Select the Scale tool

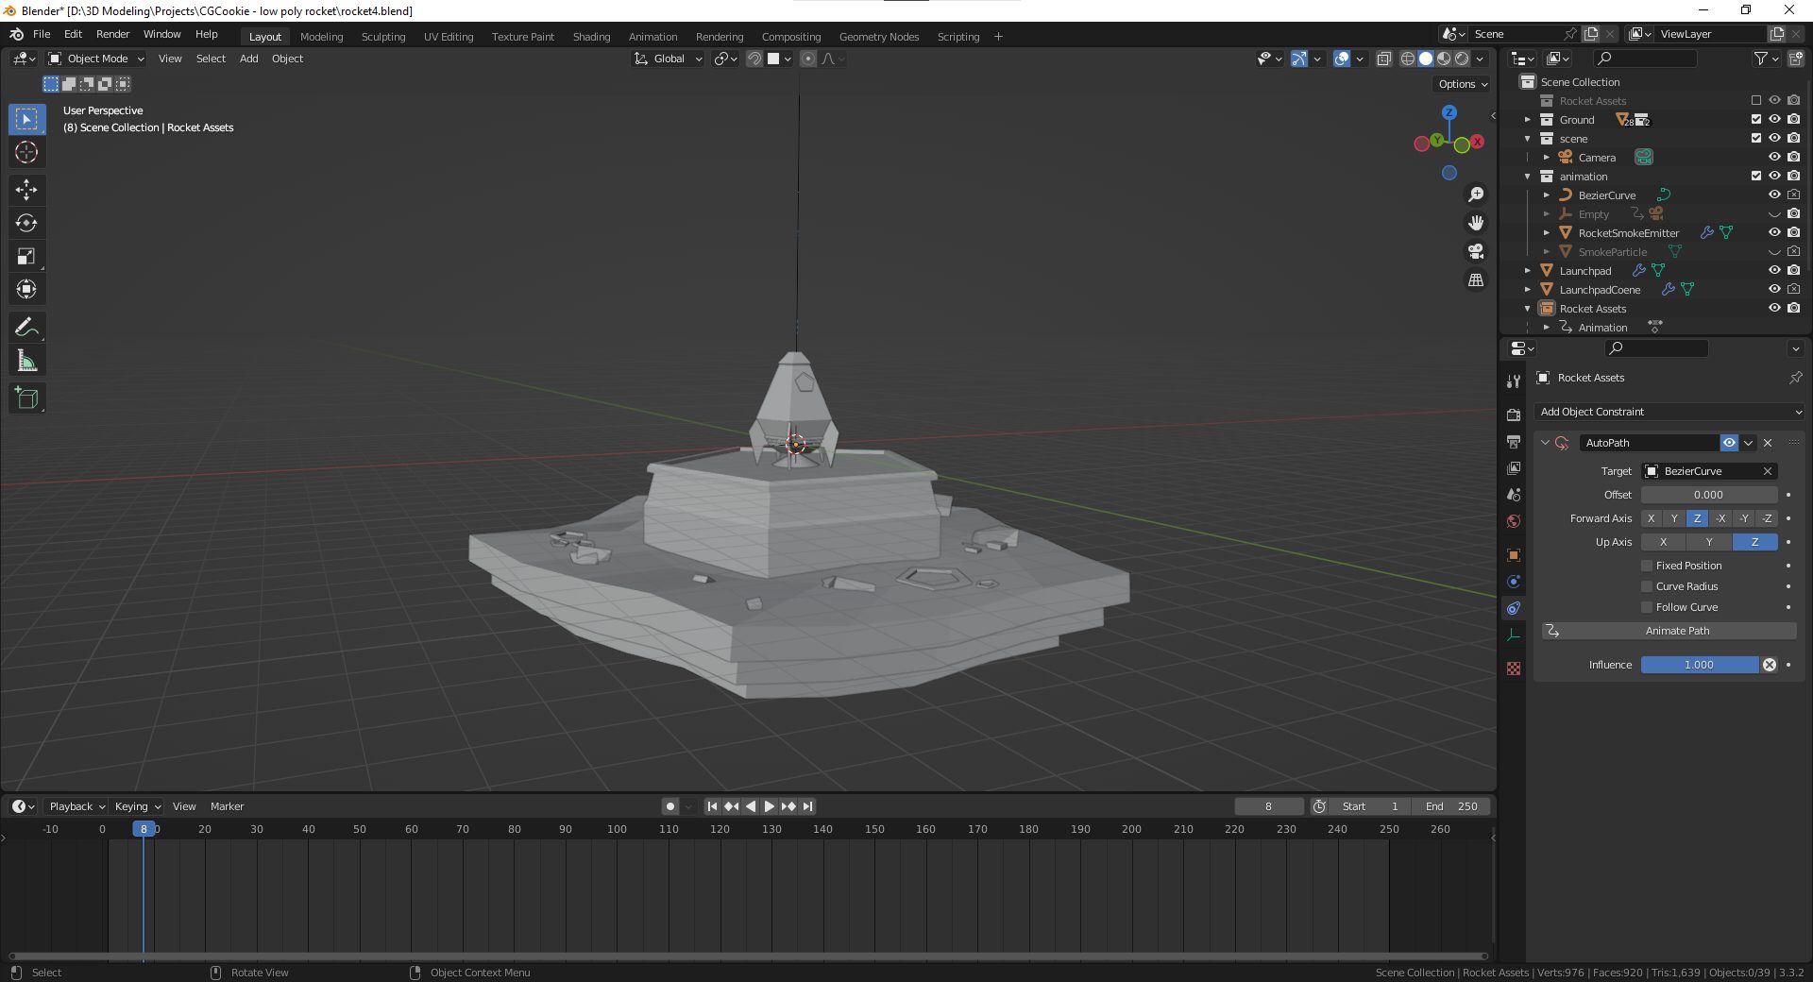pyautogui.click(x=26, y=257)
